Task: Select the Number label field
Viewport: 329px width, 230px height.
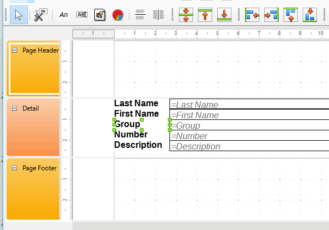Action: (131, 135)
